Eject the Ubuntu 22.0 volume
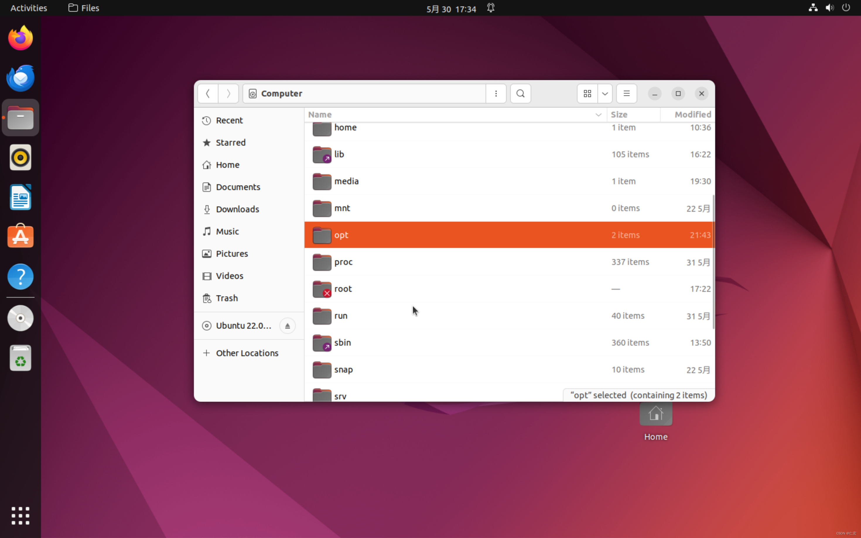The height and width of the screenshot is (538, 861). [x=287, y=325]
